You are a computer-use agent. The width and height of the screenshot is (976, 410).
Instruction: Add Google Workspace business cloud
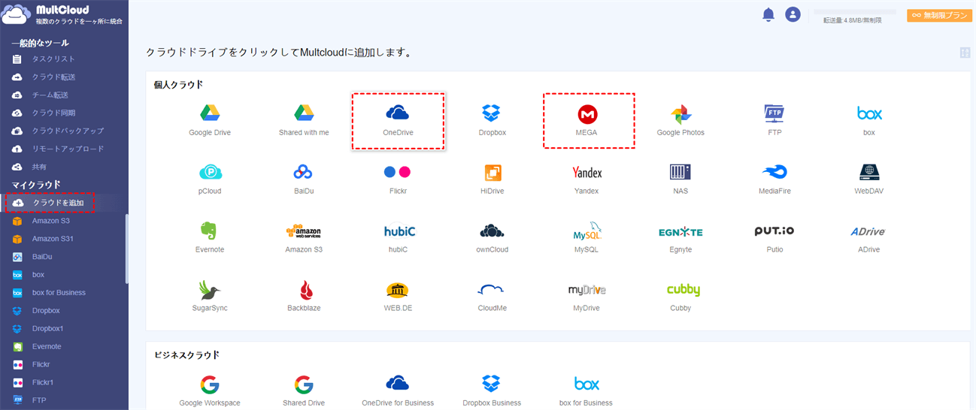pos(210,391)
